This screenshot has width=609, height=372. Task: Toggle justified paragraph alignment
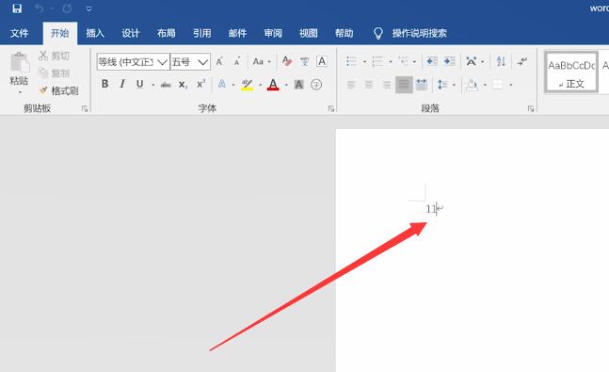point(404,85)
